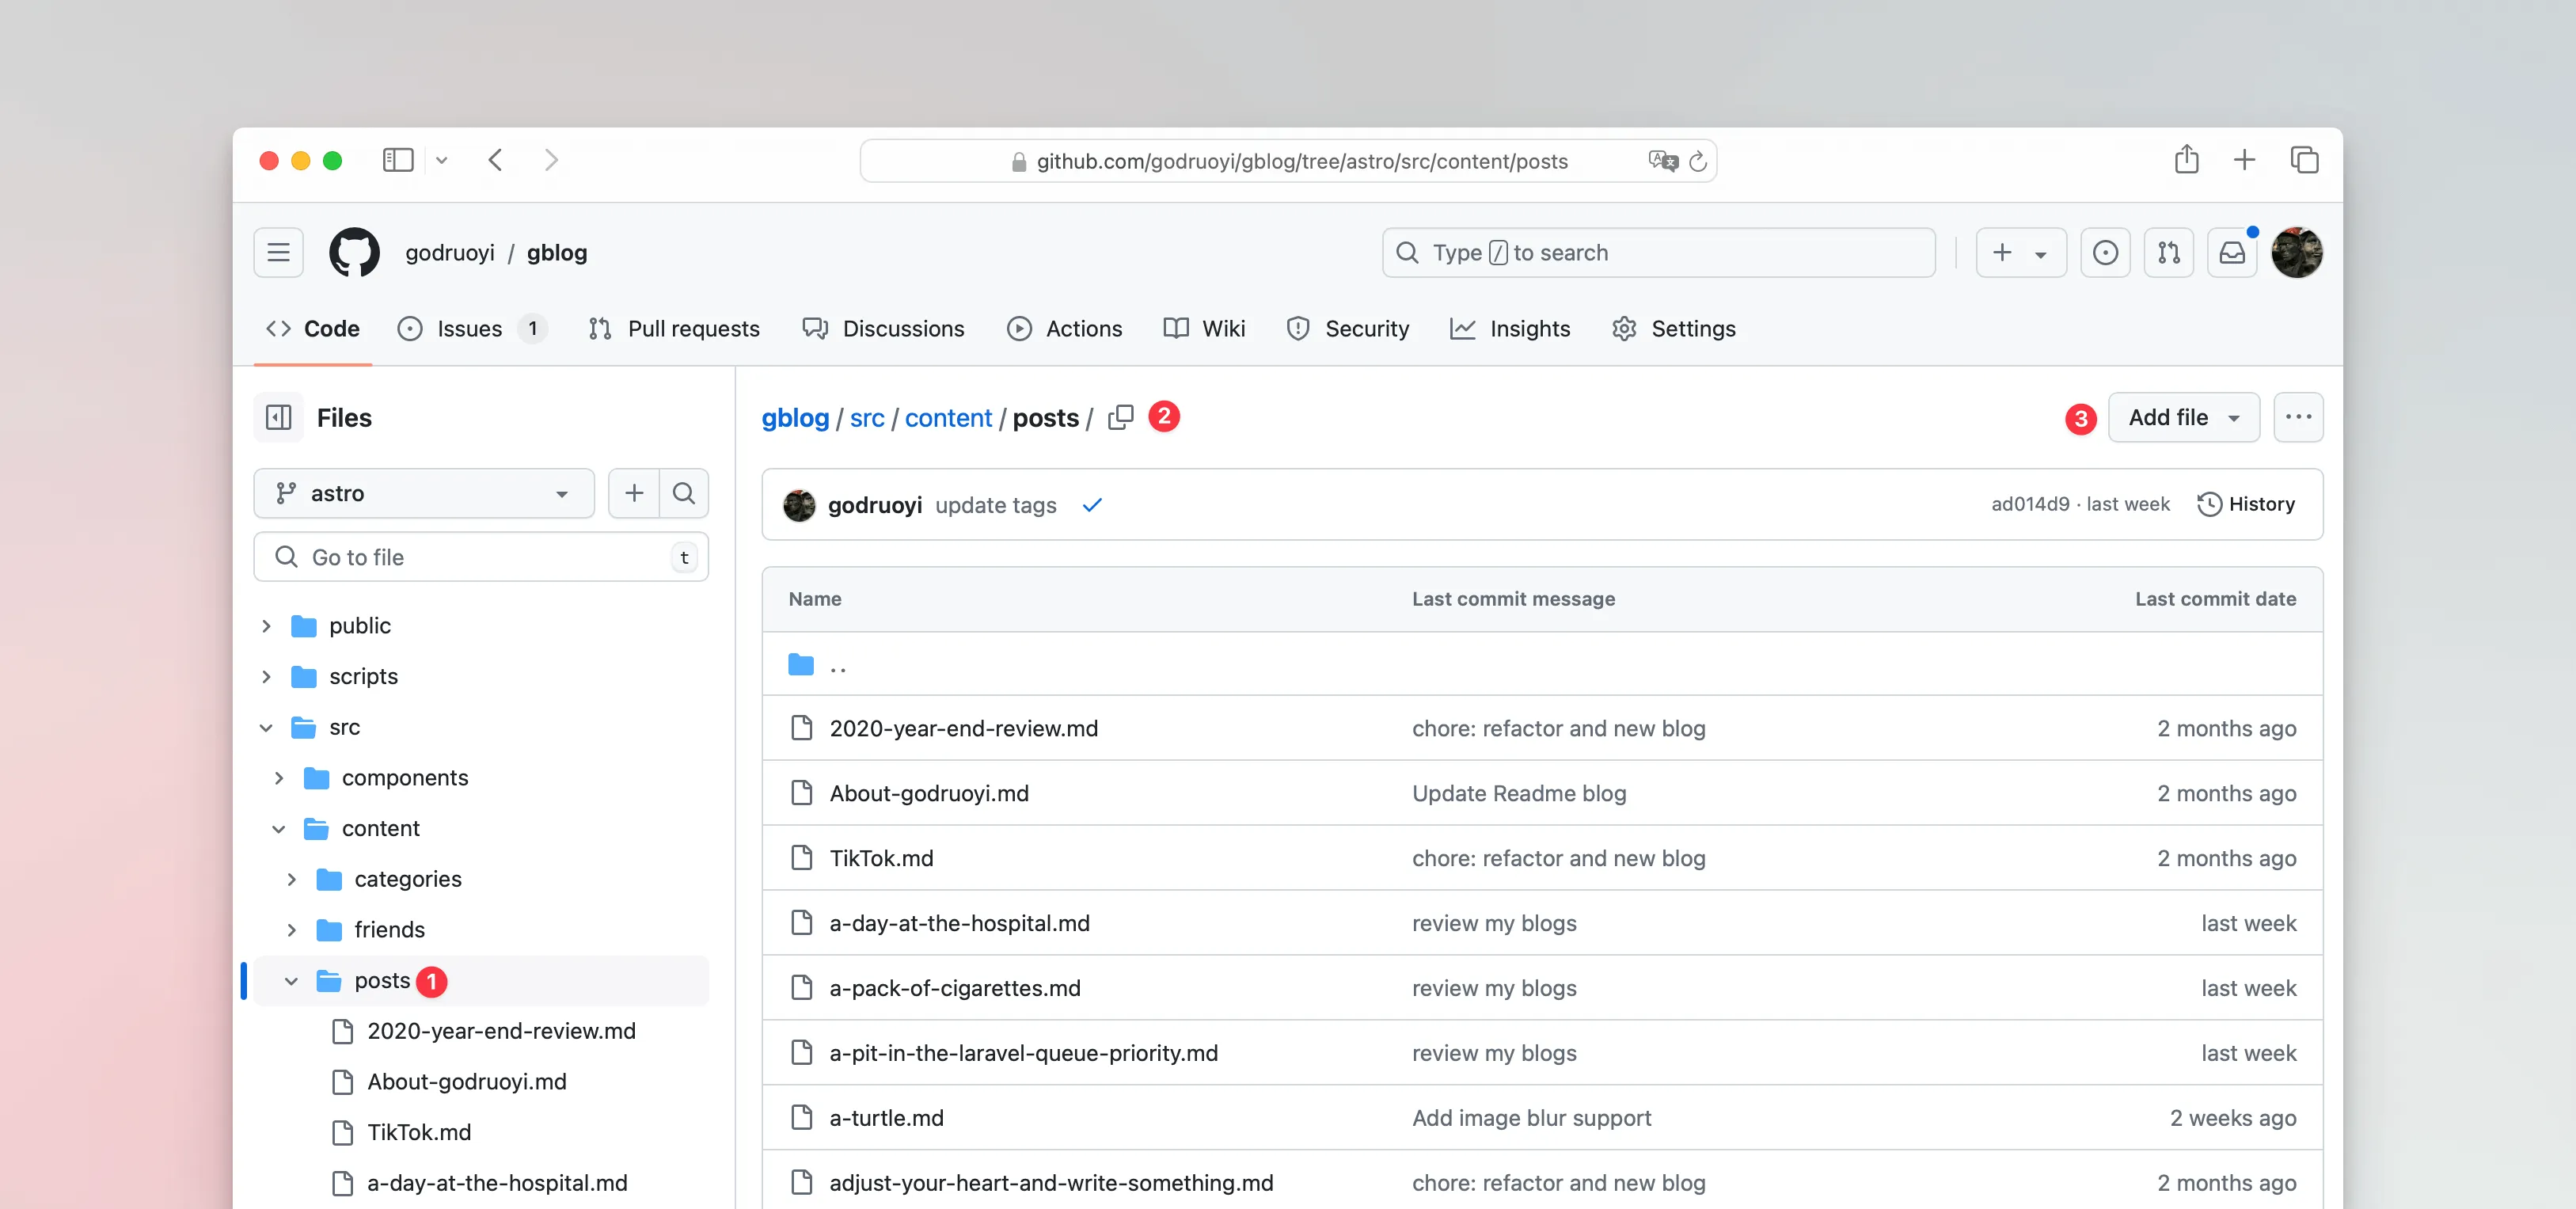Open the astro branch selector dropdown
The height and width of the screenshot is (1209, 2576).
tap(424, 493)
